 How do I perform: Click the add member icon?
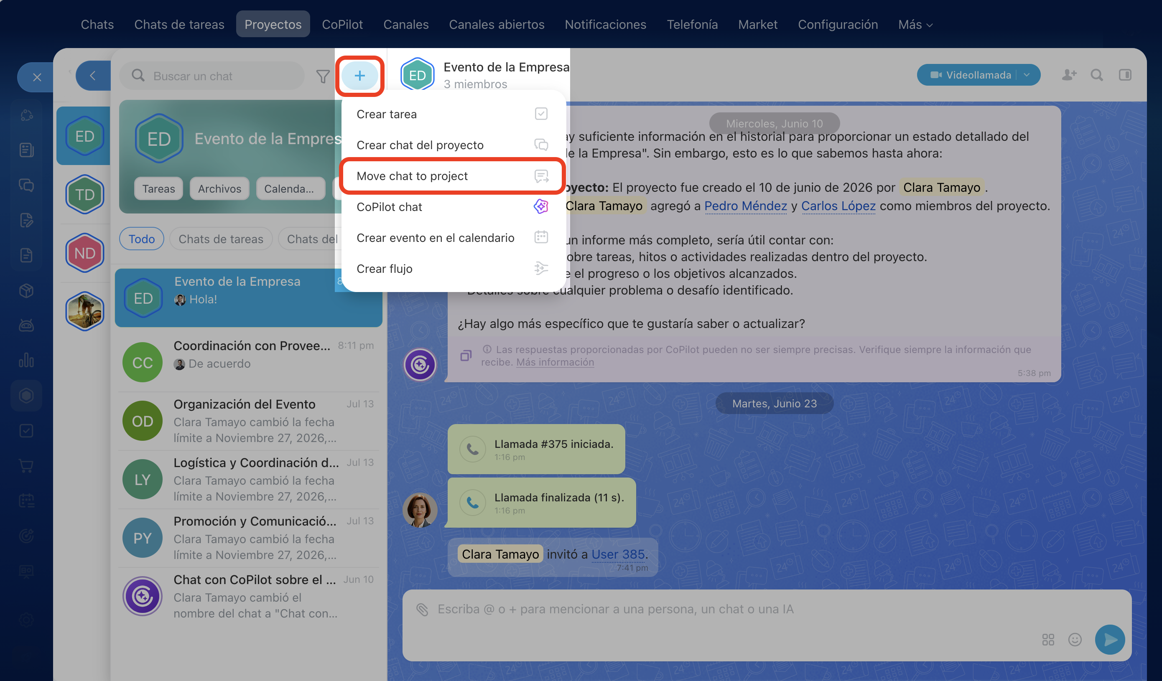(x=1069, y=75)
